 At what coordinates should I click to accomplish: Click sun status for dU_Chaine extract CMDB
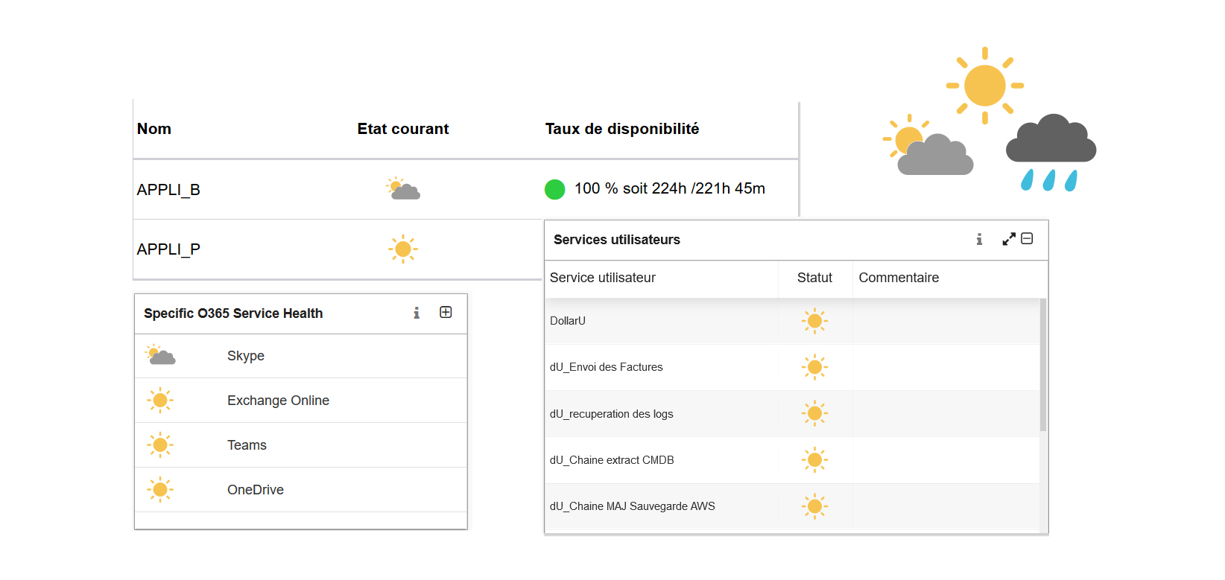[x=815, y=460]
